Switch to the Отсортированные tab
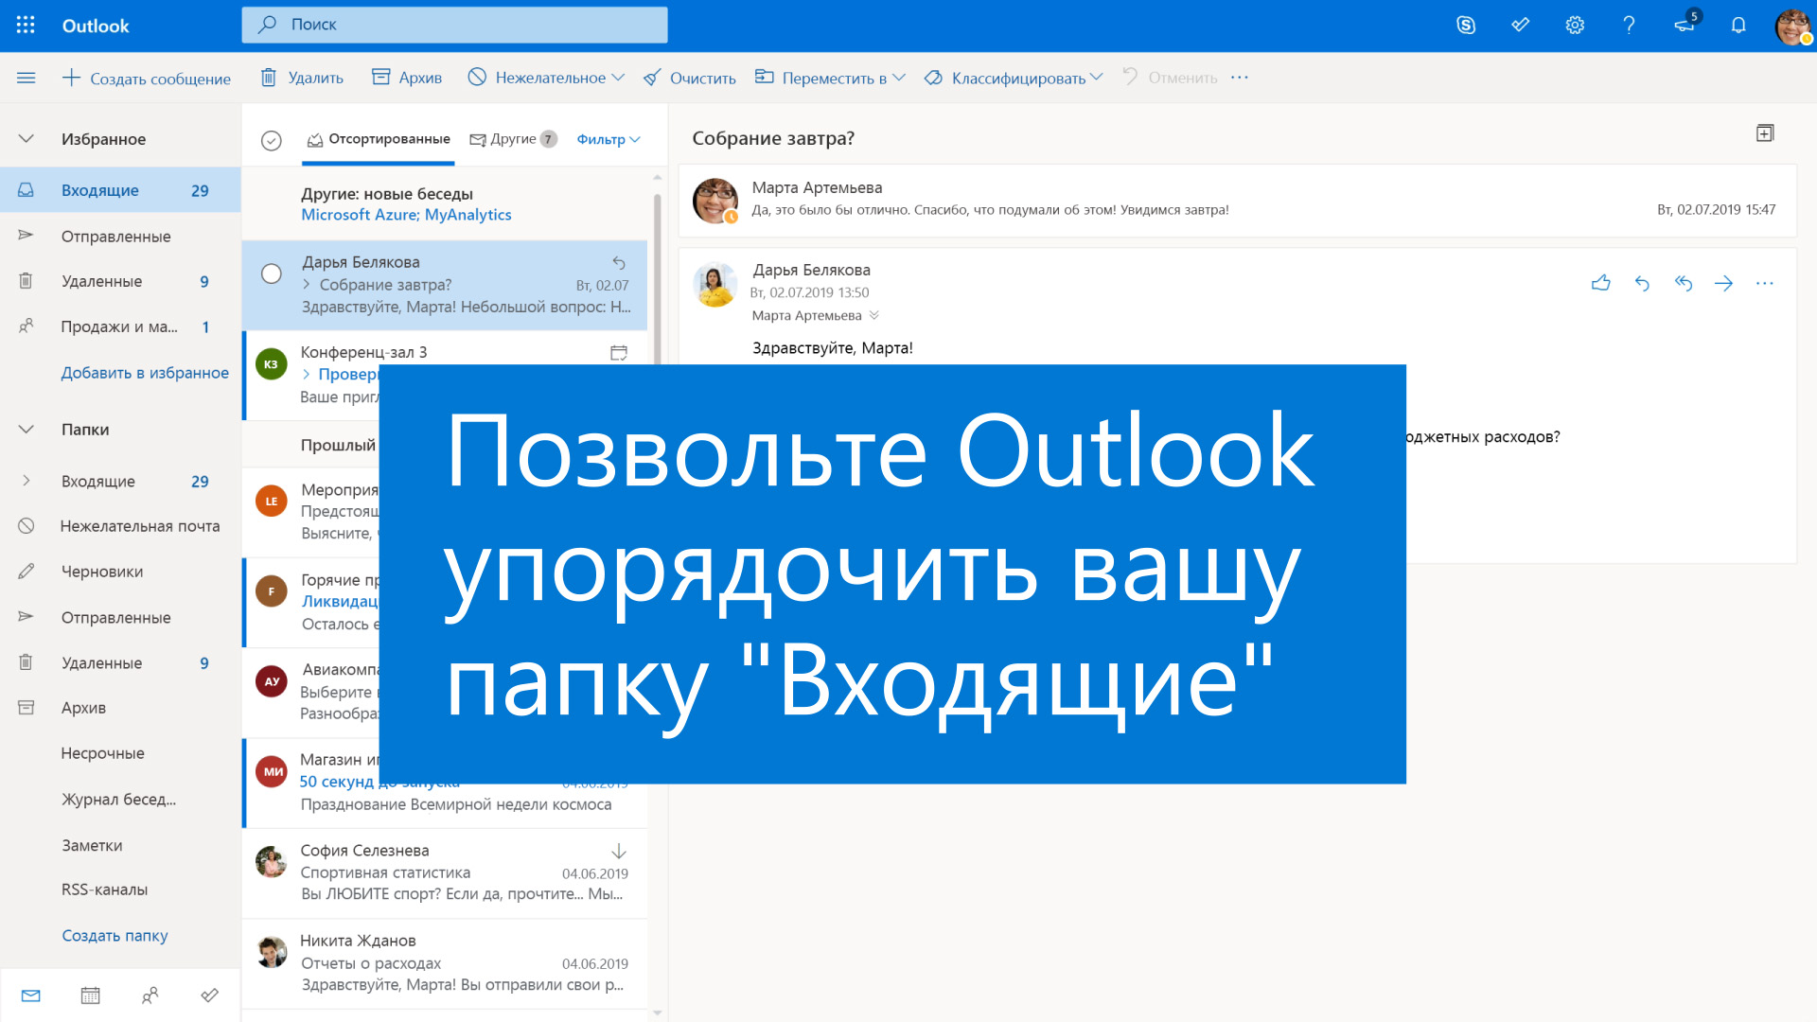Viewport: 1817px width, 1022px height. point(379,140)
